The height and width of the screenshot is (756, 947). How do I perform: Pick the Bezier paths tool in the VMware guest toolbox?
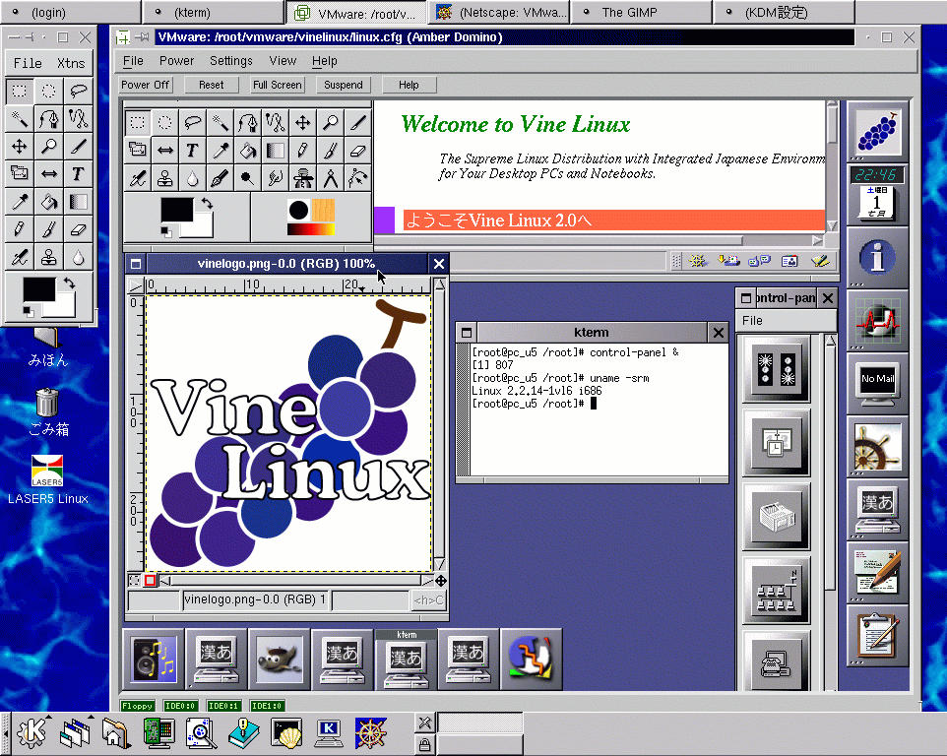[x=248, y=123]
